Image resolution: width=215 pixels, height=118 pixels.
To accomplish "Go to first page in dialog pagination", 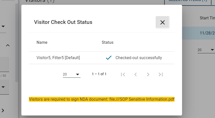I will [123, 74].
